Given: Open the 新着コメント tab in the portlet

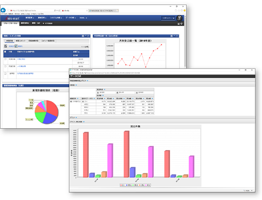Looking at the screenshot, I should [x=21, y=41].
